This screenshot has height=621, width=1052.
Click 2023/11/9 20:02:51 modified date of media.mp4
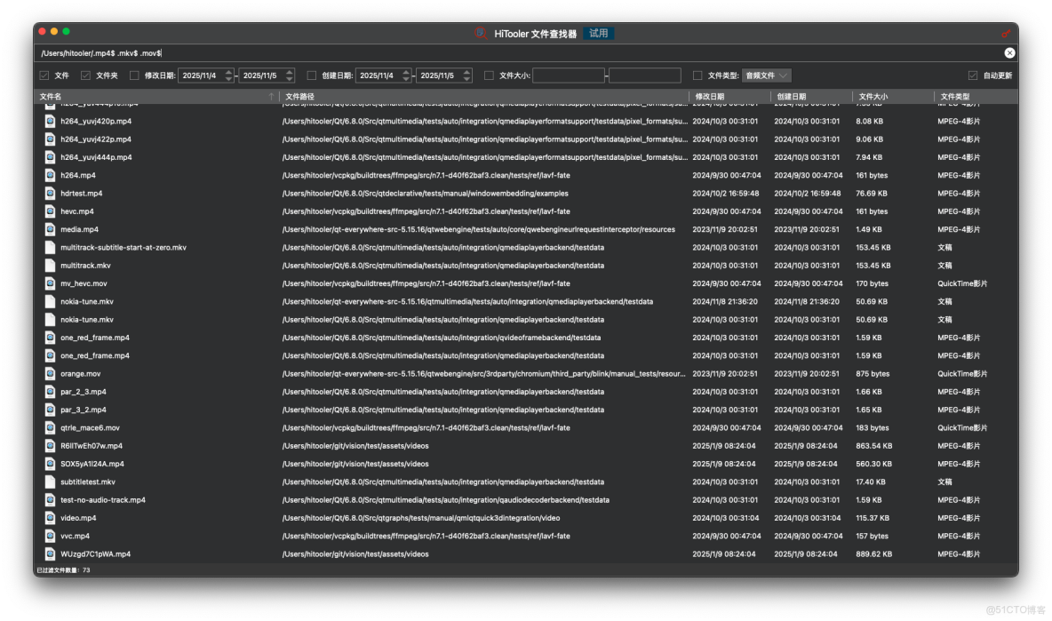pos(725,229)
